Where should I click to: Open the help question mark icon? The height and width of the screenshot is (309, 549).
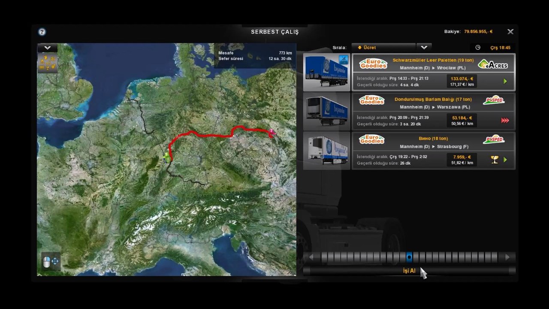click(x=42, y=32)
